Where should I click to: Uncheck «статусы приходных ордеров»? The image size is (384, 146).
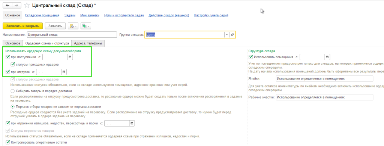12,64
